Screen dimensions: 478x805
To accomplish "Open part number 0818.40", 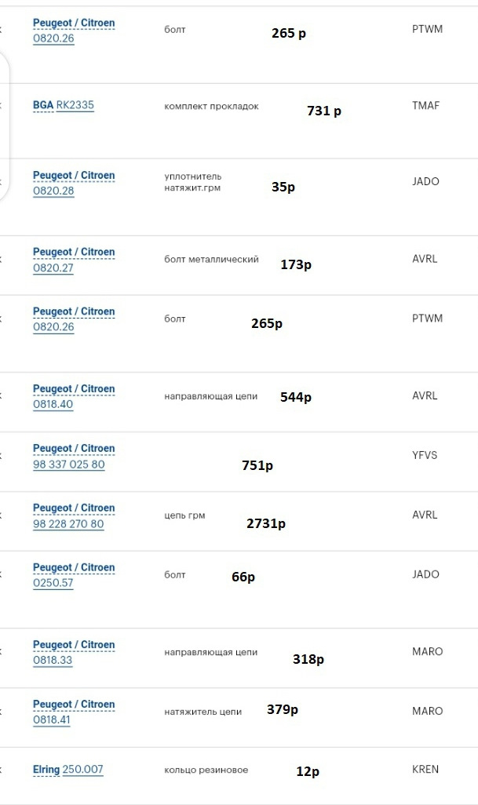I will 53,404.
